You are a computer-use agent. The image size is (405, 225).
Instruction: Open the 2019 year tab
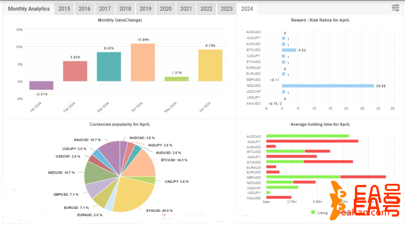point(146,9)
